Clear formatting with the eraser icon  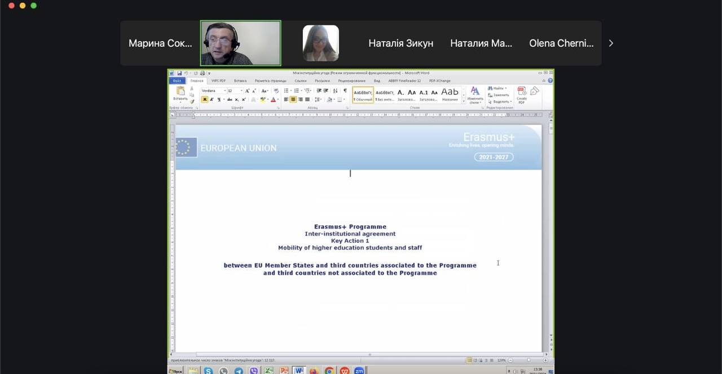coord(276,91)
